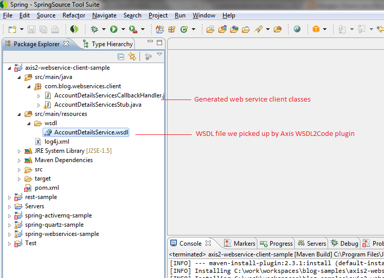Click the Previous Annotation toolbar icon
384x278 pixels.
[361, 29]
